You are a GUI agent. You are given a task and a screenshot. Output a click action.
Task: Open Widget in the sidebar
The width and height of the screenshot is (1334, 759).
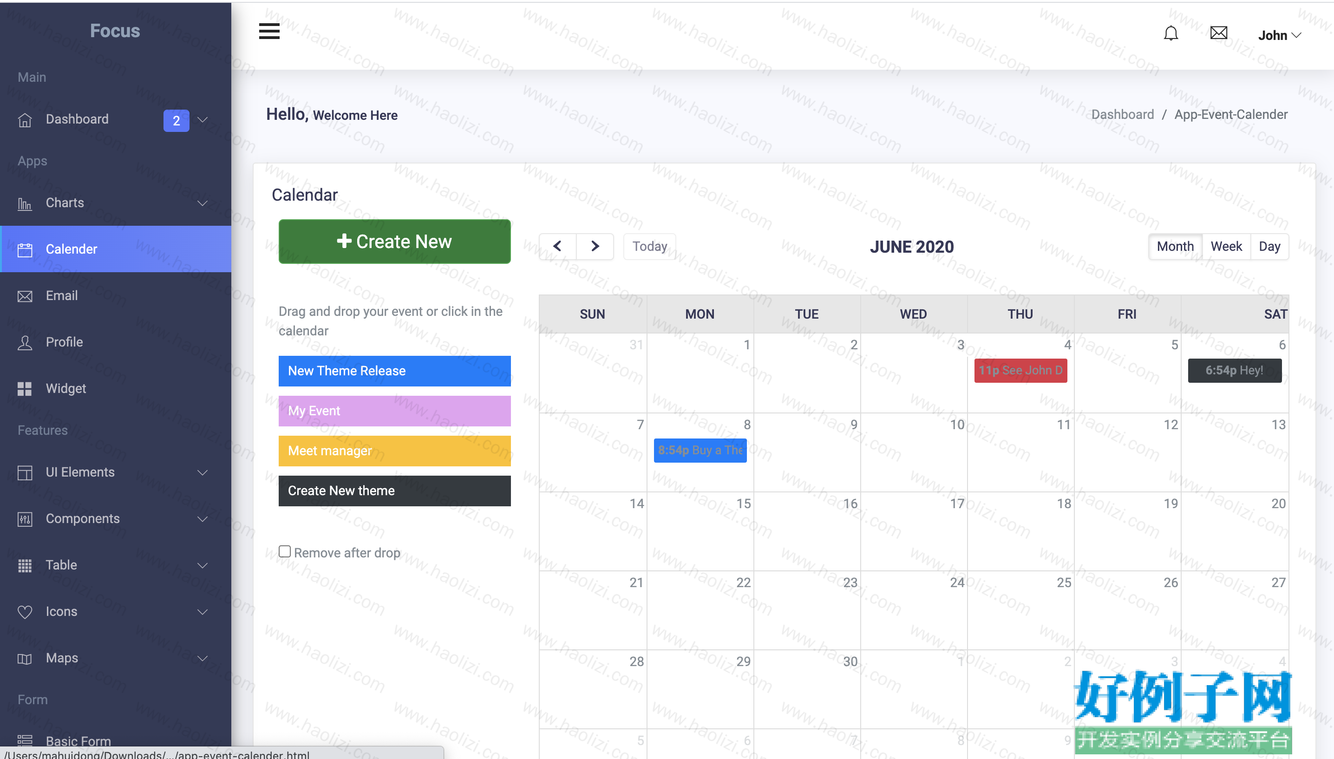[x=116, y=389]
